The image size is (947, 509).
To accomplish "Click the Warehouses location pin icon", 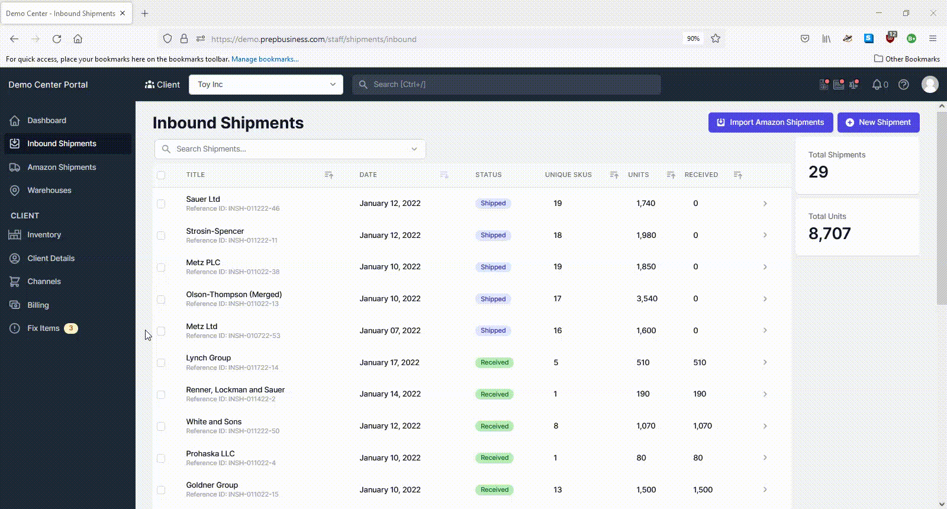I will coord(15,191).
